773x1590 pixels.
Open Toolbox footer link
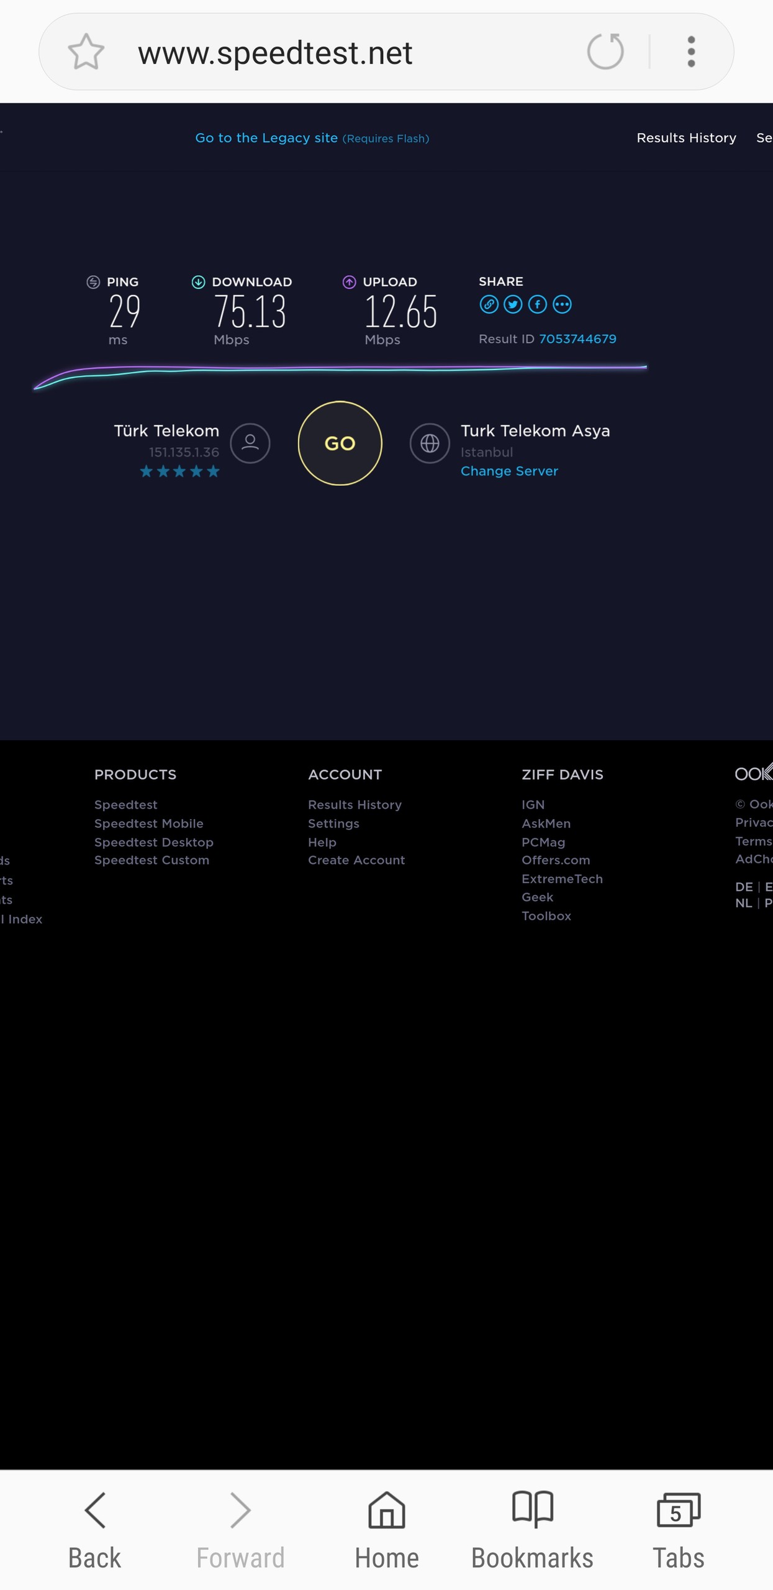pos(546,915)
